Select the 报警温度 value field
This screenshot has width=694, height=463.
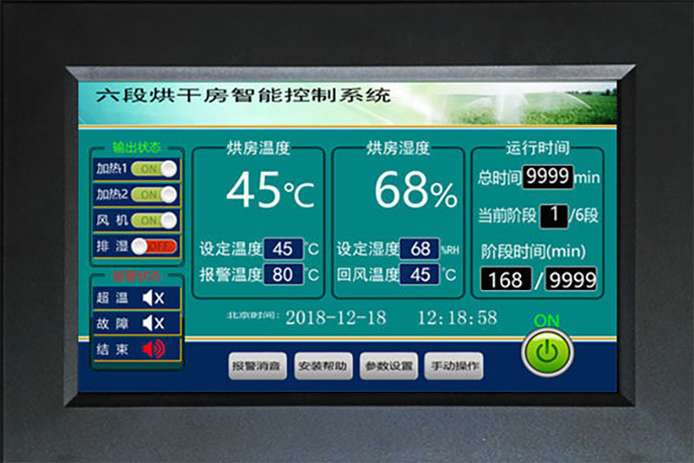point(283,274)
